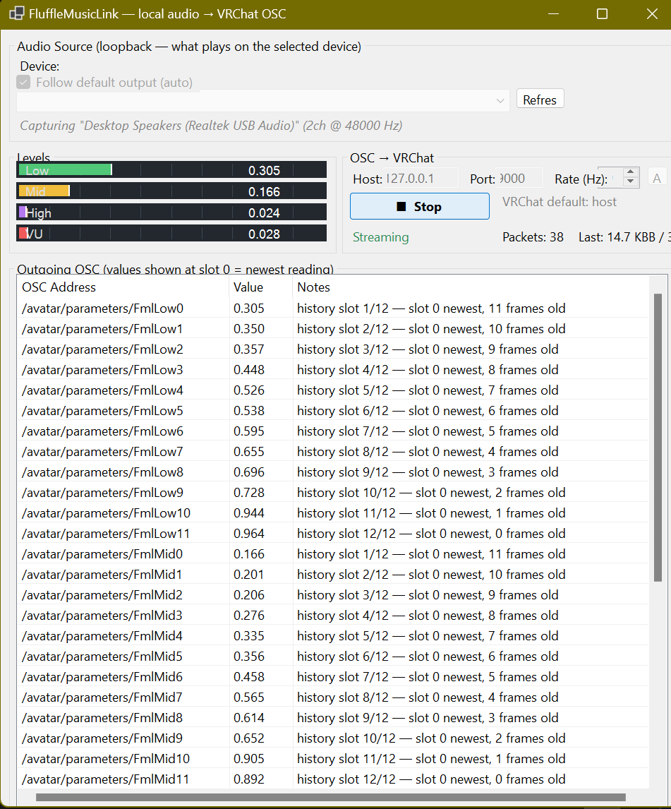Select the /avatar/parameters/FmlMid11 address
This screenshot has height=809, width=671.
105,779
